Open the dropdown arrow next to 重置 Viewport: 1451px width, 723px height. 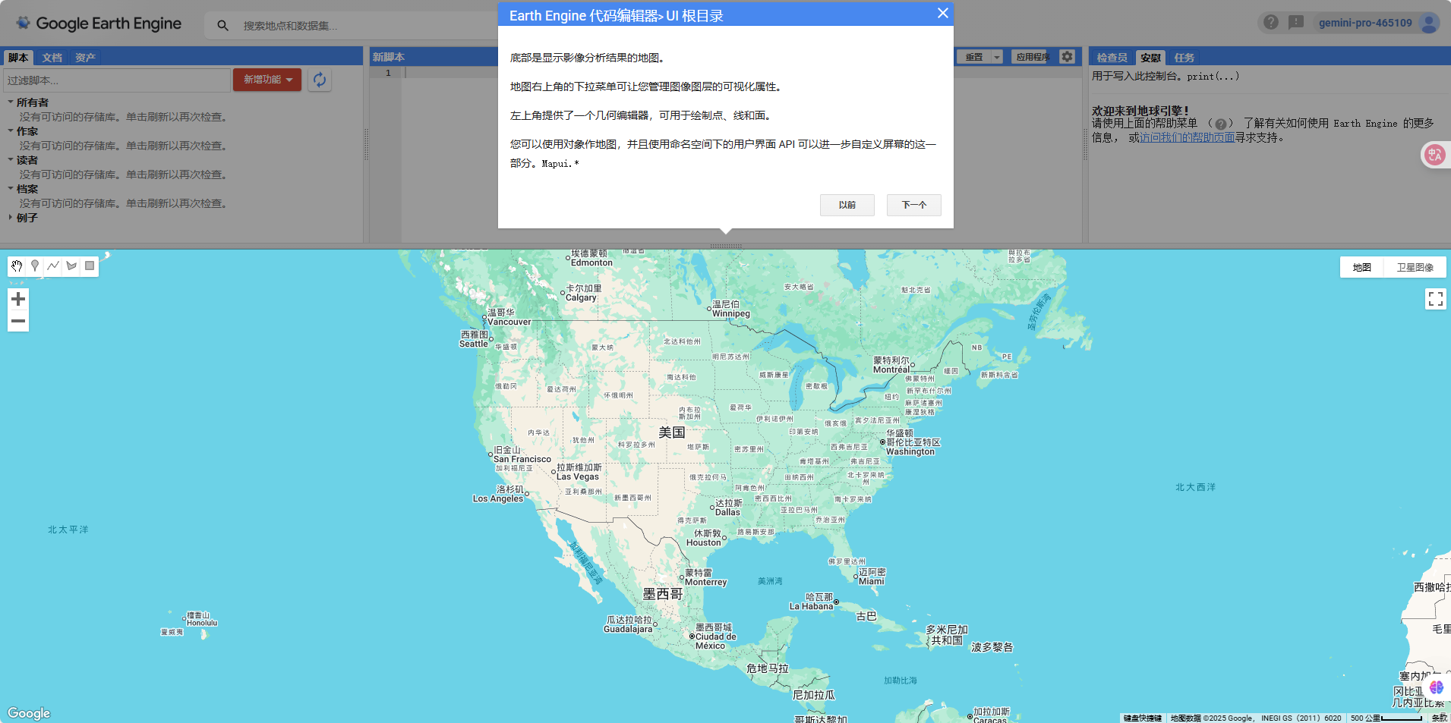click(995, 56)
